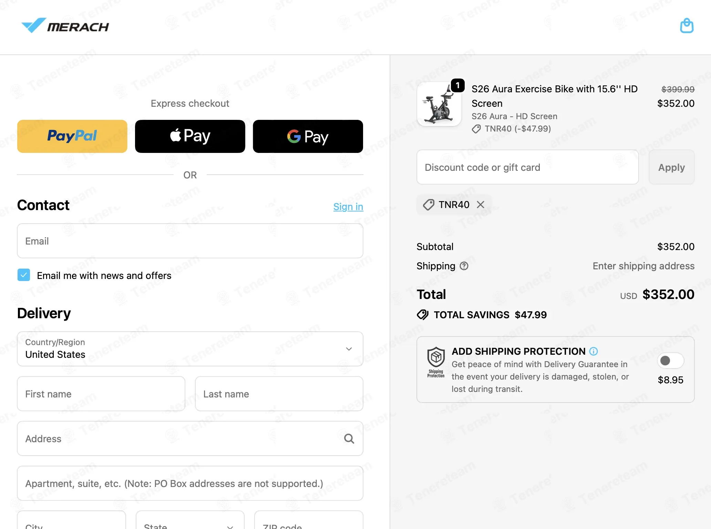Click the TOTAL SAVINGS $47.99 text
This screenshot has height=529, width=711.
(x=490, y=315)
